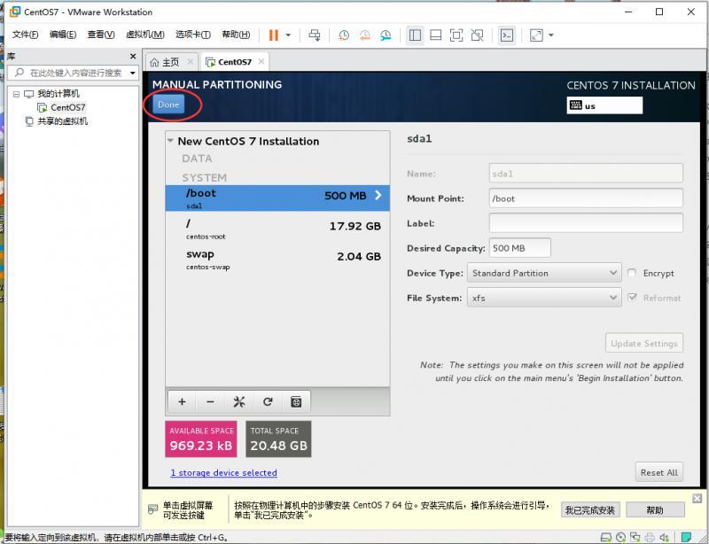This screenshot has height=544, width=709.
Task: Close the library panel
Action: pos(133,56)
